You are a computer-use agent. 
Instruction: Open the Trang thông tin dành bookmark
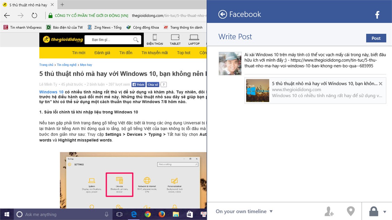tap(183, 27)
